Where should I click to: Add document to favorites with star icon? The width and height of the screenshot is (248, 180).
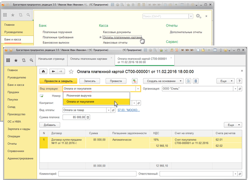point(71,72)
